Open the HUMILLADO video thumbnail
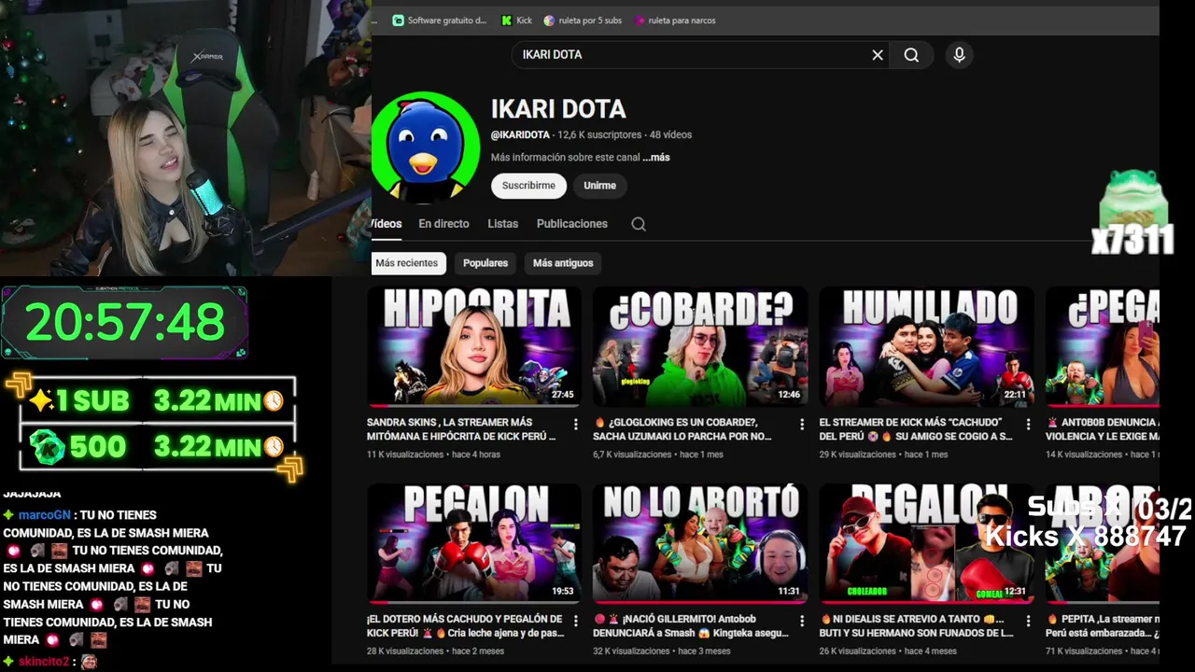The image size is (1195, 672). pos(927,346)
